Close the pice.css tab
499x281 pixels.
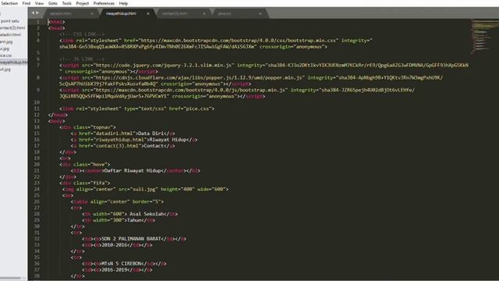tap(260, 13)
